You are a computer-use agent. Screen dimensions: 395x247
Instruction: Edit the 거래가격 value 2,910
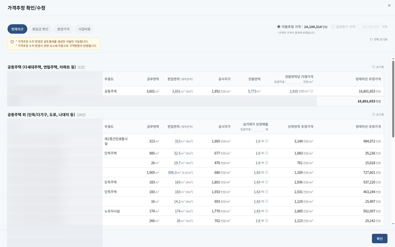click(294, 91)
